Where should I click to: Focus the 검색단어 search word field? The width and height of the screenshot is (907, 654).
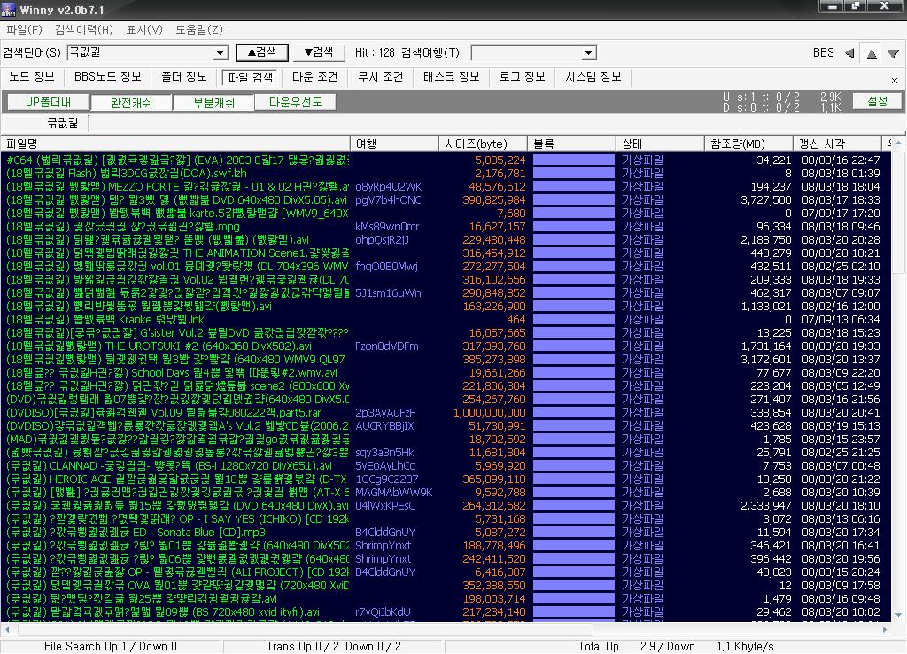(141, 53)
